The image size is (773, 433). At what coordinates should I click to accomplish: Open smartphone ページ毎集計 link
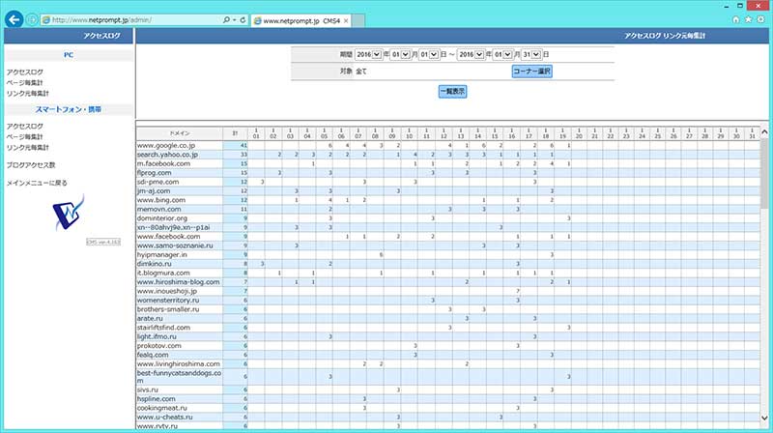(25, 136)
